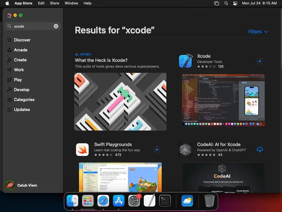282x212 pixels.
Task: Open the Xcode app icon
Action: pos(186,61)
